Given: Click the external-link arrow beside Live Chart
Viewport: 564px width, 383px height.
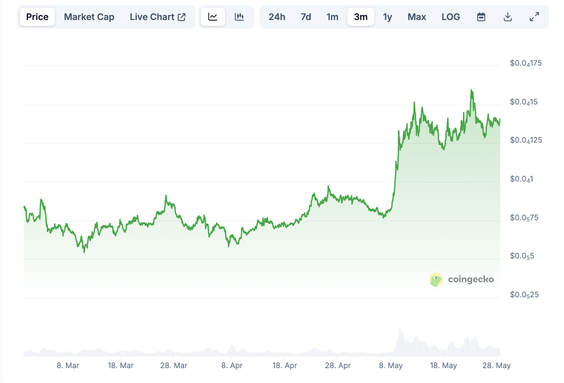Looking at the screenshot, I should (182, 17).
